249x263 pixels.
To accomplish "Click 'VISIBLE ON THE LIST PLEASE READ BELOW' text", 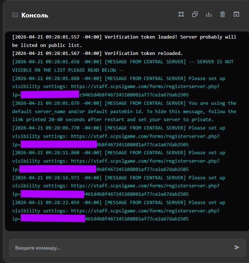I will 64,70.
